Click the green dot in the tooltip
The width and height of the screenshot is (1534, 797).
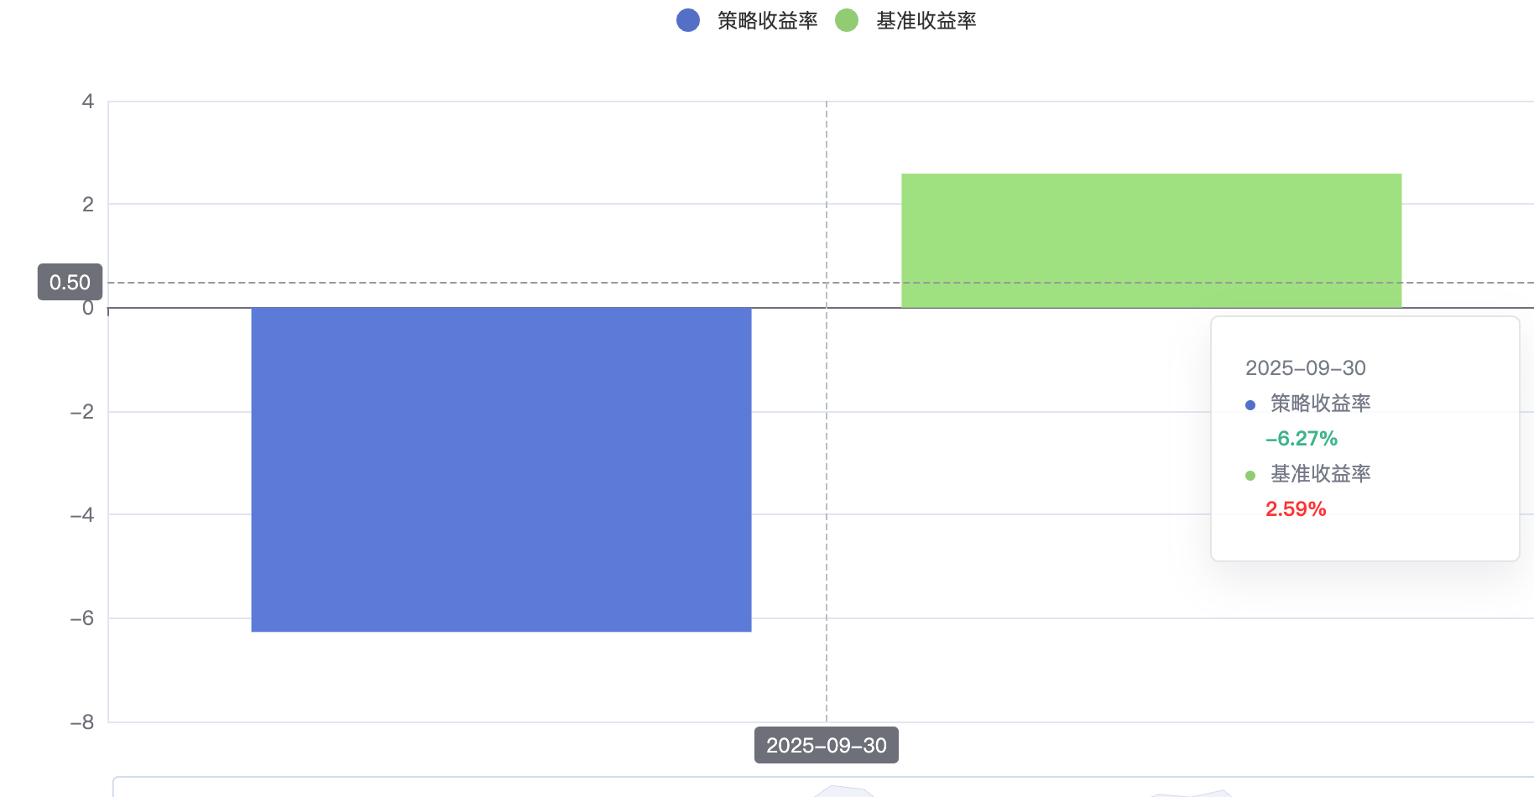(1250, 476)
